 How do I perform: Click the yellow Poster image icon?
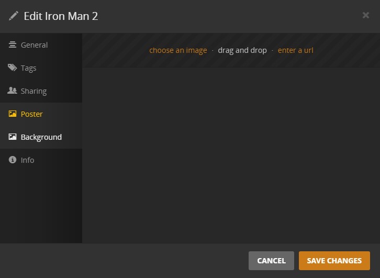pyautogui.click(x=13, y=114)
